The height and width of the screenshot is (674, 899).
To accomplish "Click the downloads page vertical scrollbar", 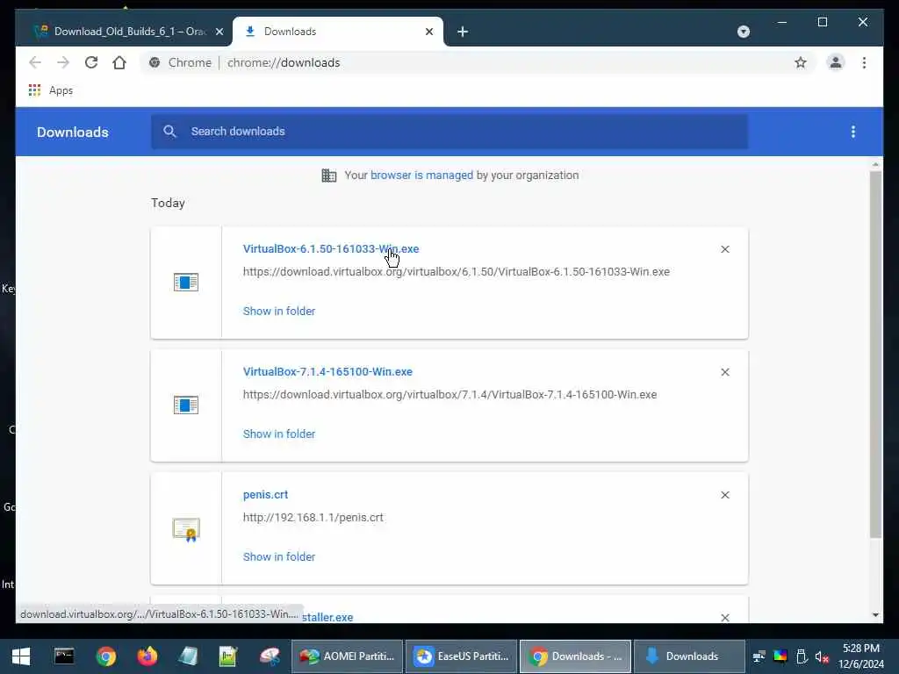I will 875,355.
